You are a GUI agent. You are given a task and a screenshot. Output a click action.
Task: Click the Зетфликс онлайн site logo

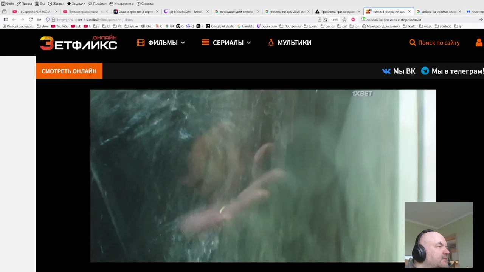79,43
